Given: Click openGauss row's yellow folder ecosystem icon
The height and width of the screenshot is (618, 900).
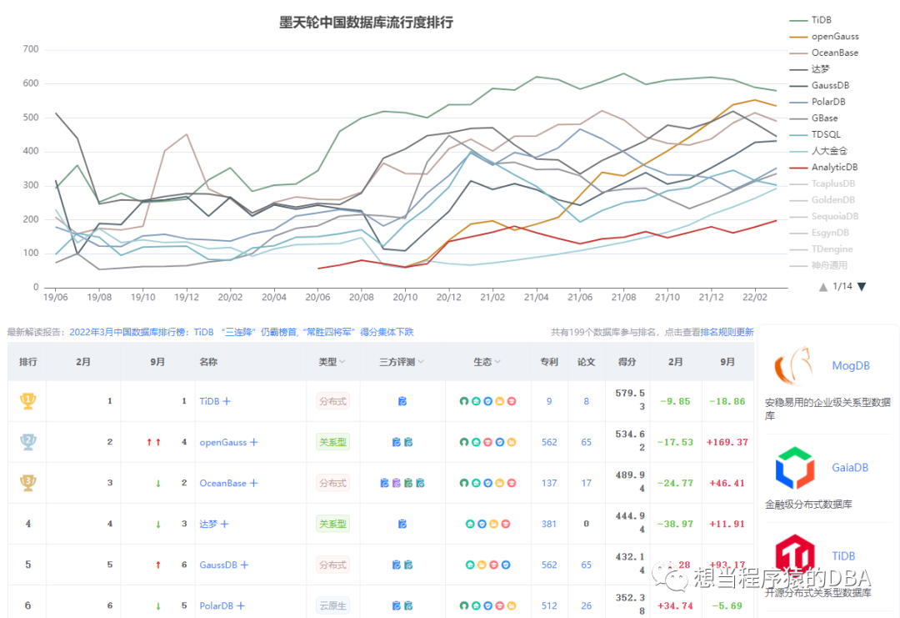Looking at the screenshot, I should click(512, 442).
